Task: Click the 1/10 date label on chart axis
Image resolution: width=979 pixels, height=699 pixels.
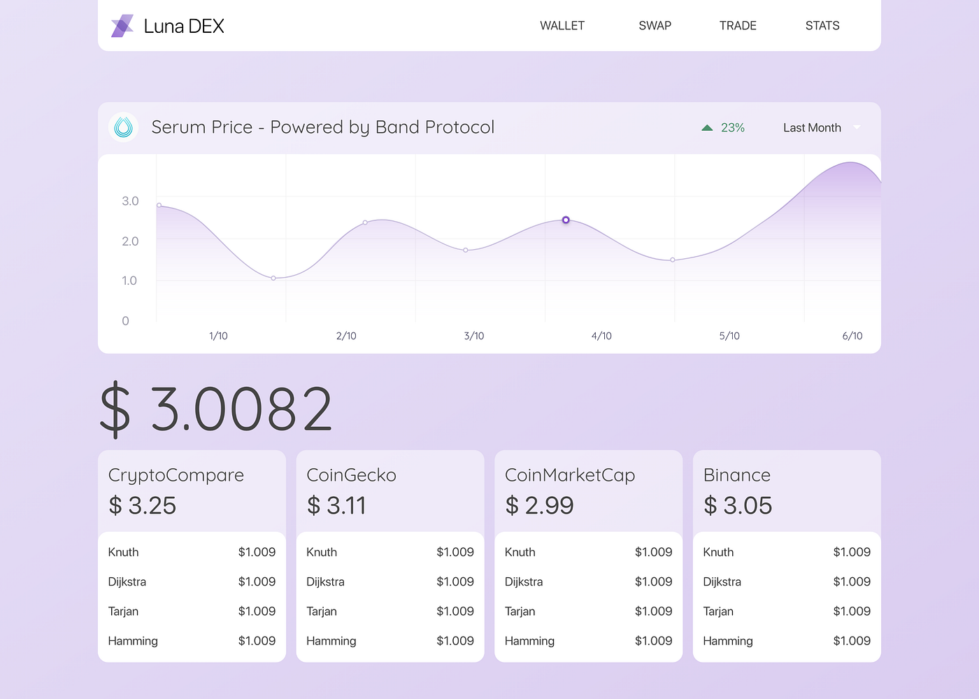Action: point(218,336)
